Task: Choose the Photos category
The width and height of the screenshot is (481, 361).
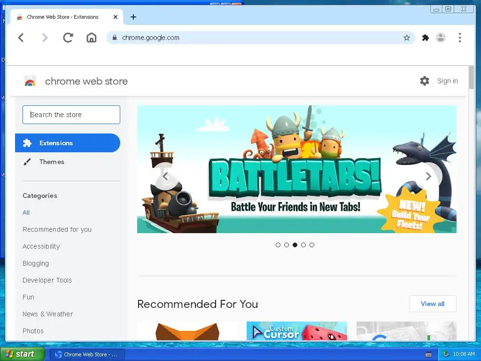Action: (33, 331)
